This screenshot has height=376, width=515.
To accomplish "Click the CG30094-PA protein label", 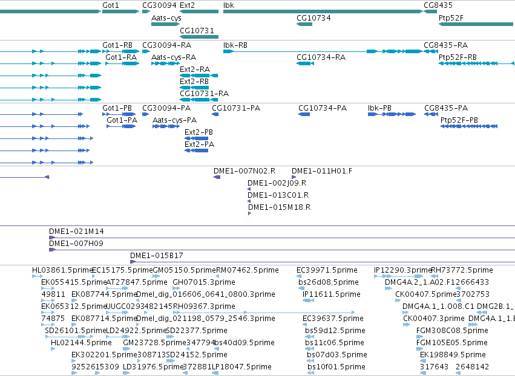I will point(166,108).
